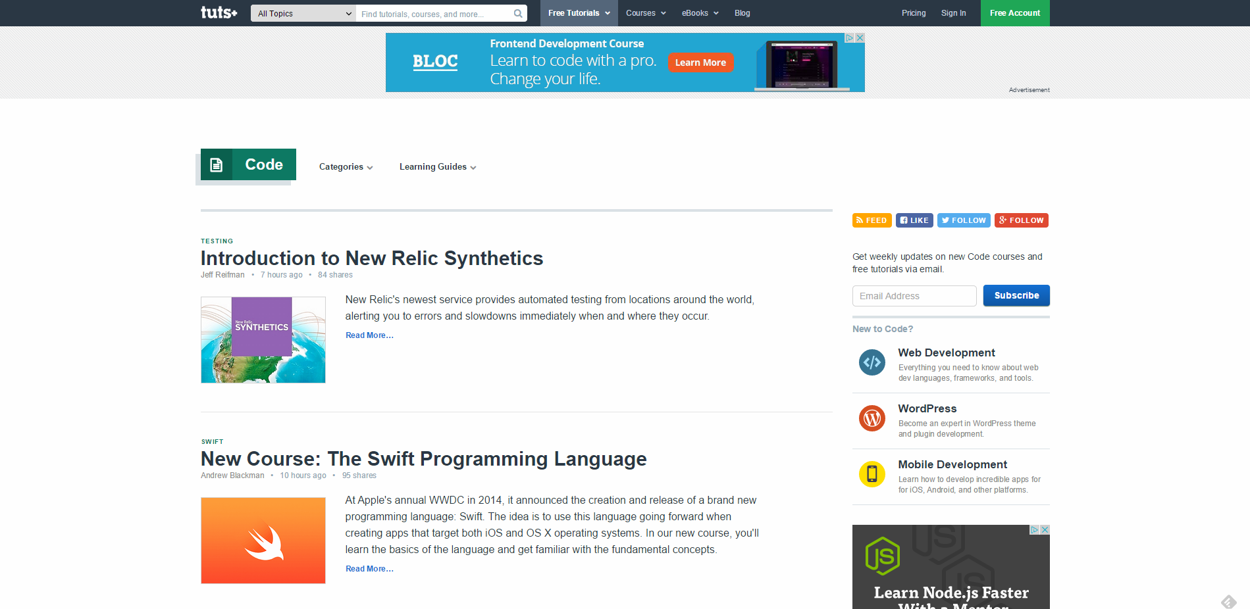Open the Free Tutorials menu

(x=579, y=13)
